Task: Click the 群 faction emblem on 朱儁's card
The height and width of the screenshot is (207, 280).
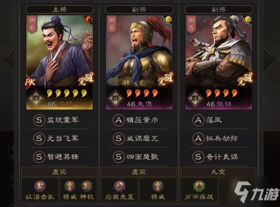Action: [x=116, y=98]
